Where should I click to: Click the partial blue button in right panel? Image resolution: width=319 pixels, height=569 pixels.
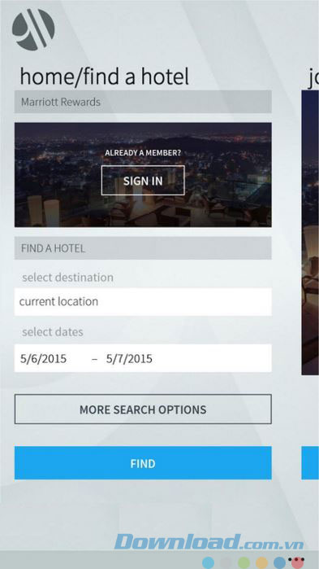coord(310,463)
